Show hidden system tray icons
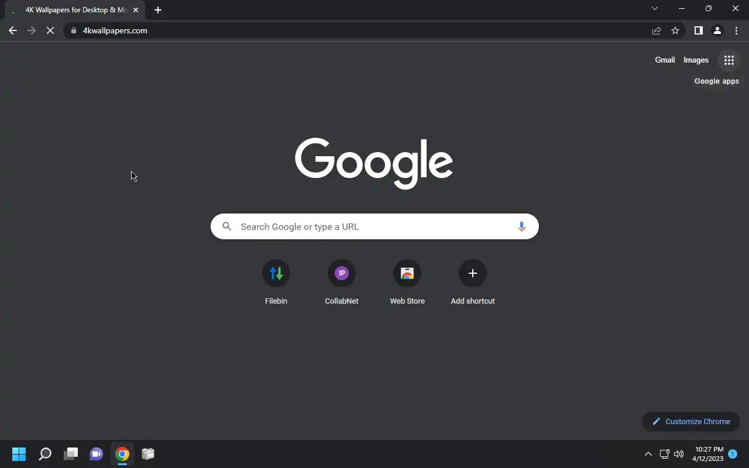The height and width of the screenshot is (468, 749). [x=648, y=454]
